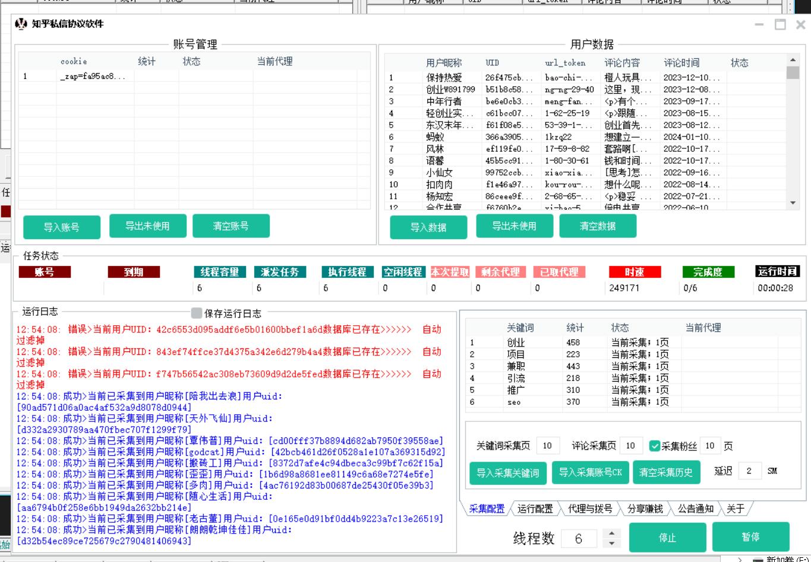Select user row 蚂蚁 in 用户数据 table

coord(435,137)
